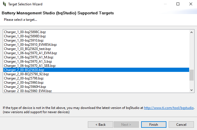197x130 pixels.
Task: Pick Charger_1_06-bq25970_A1_S.bqz item
Action: point(28,61)
